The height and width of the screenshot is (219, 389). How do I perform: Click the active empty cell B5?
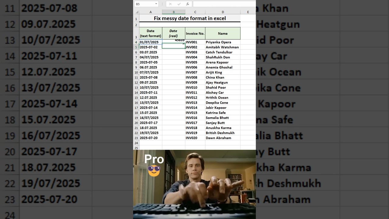click(174, 47)
